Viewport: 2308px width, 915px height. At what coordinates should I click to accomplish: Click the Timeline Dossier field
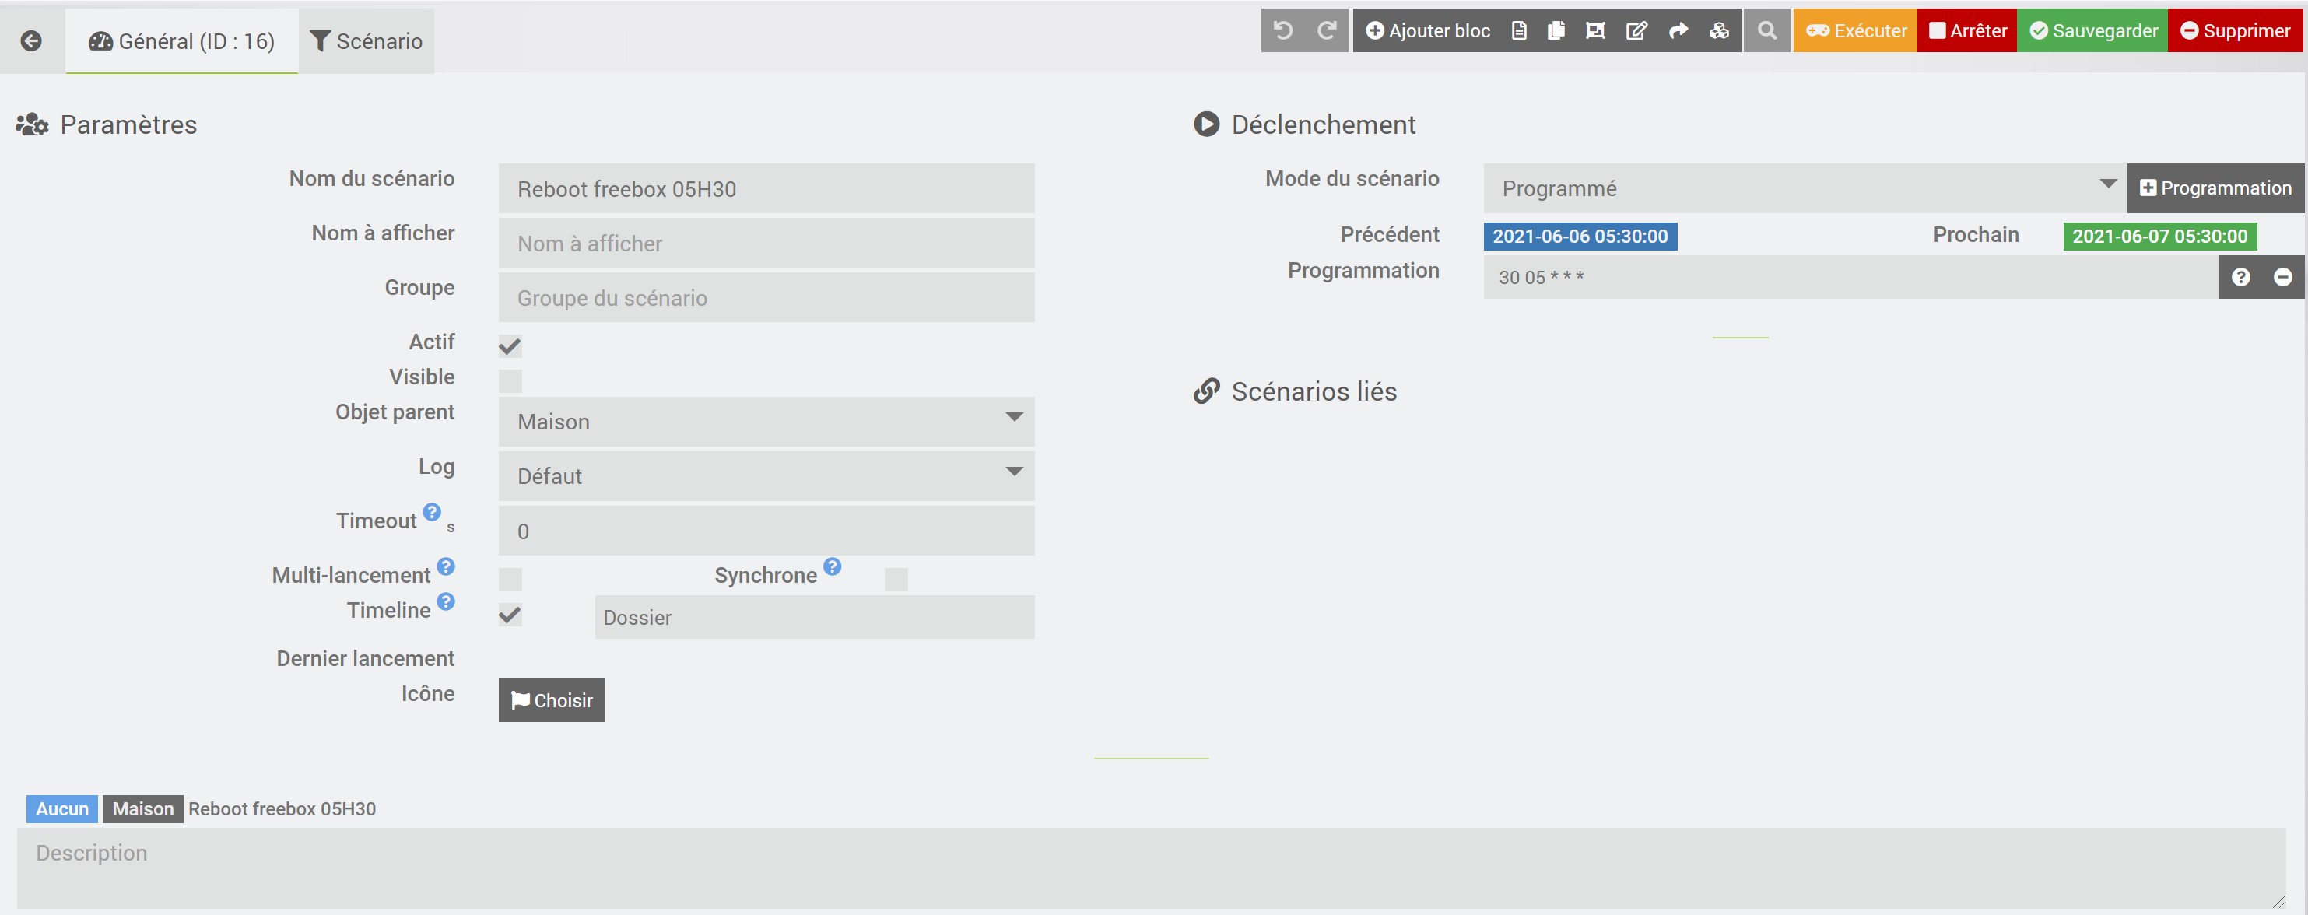(x=815, y=618)
